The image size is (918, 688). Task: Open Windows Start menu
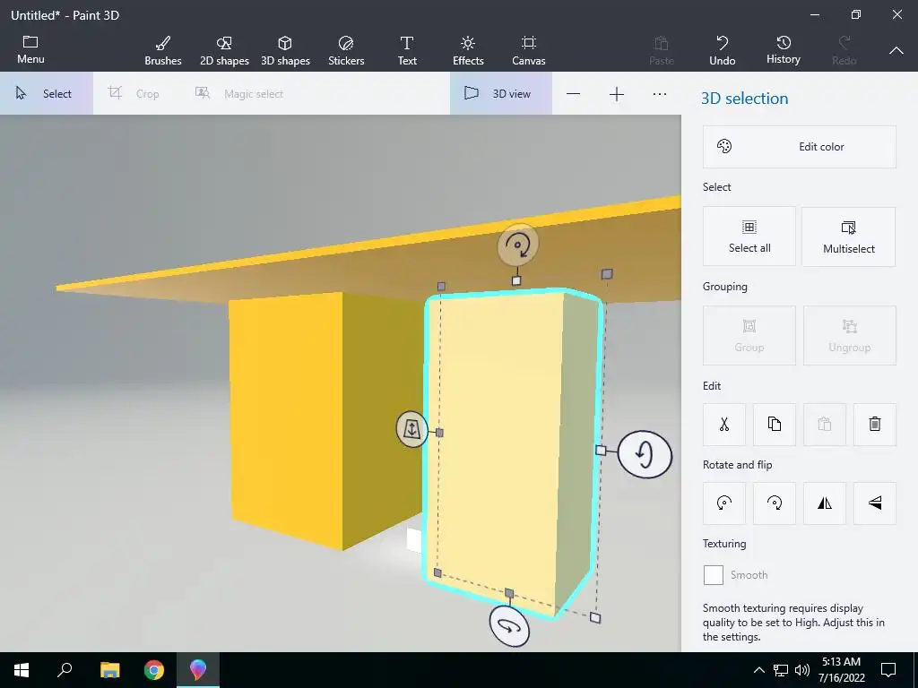tap(22, 670)
